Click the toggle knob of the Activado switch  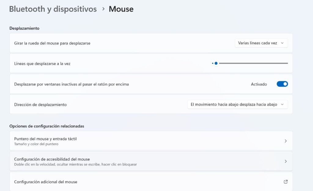click(284, 84)
